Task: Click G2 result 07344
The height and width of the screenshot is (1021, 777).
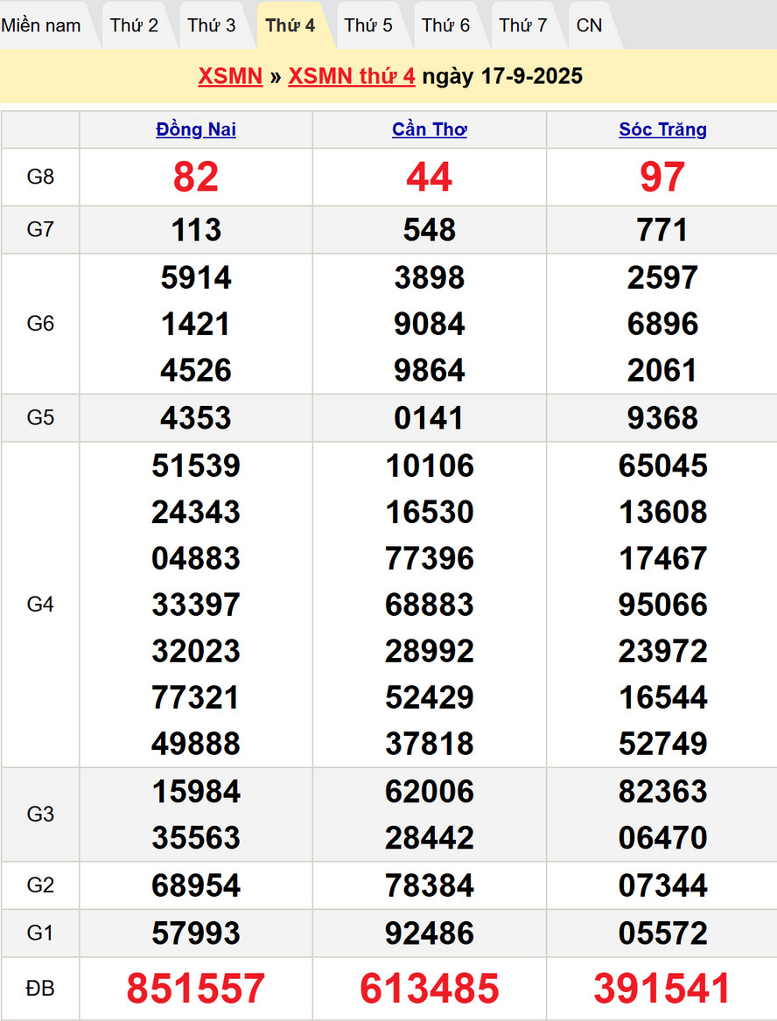Action: pyautogui.click(x=663, y=885)
